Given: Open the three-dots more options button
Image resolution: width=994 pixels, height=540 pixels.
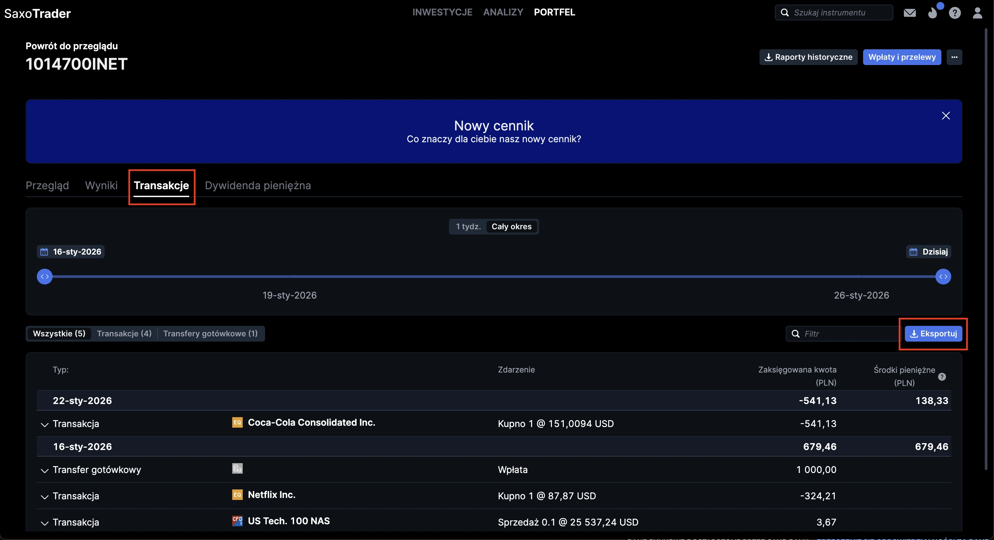Looking at the screenshot, I should point(954,57).
